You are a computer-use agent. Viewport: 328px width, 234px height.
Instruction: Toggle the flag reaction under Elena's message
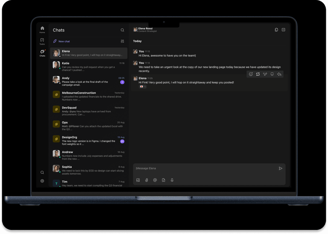pos(142,86)
